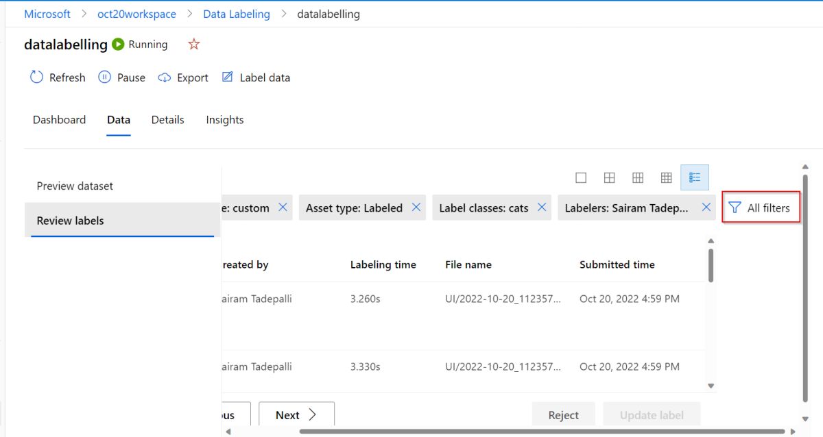This screenshot has width=823, height=437.
Task: Sort by Labeling time column header
Action: [383, 264]
